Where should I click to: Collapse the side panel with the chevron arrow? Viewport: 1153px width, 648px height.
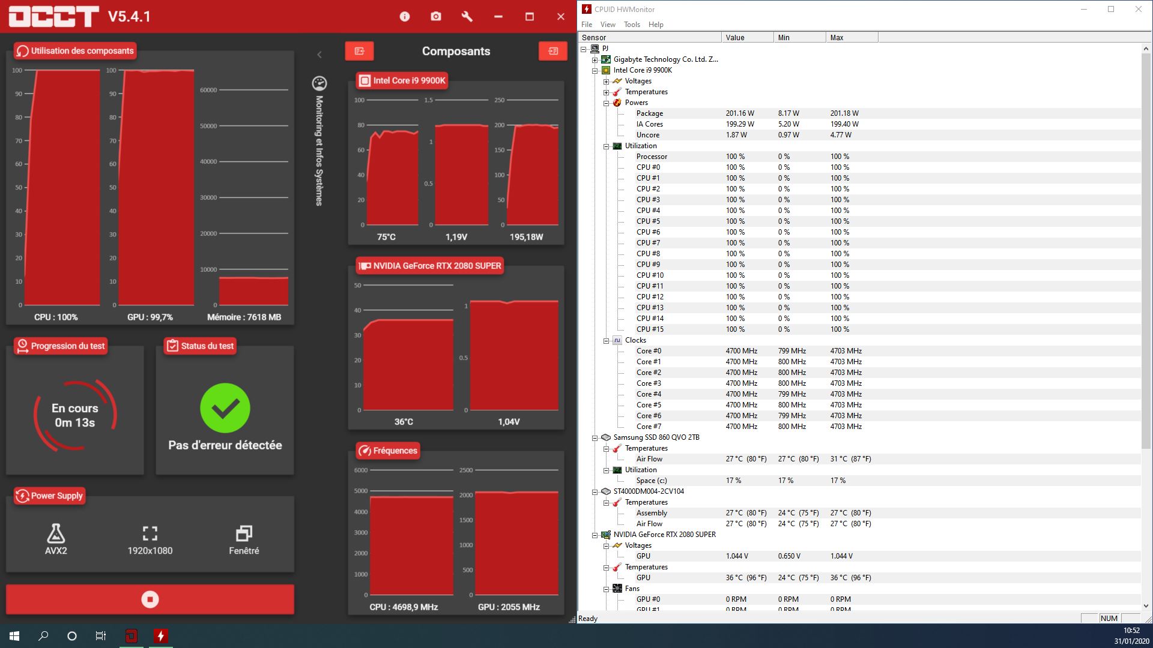[x=319, y=55]
